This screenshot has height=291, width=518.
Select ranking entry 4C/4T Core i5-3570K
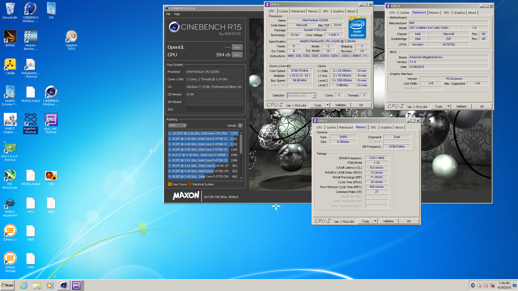click(x=203, y=166)
